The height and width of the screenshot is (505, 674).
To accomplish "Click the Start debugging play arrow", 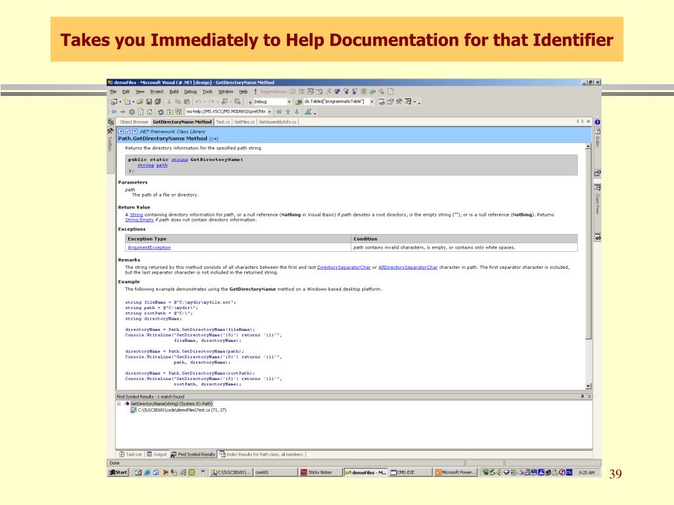I will click(x=250, y=102).
